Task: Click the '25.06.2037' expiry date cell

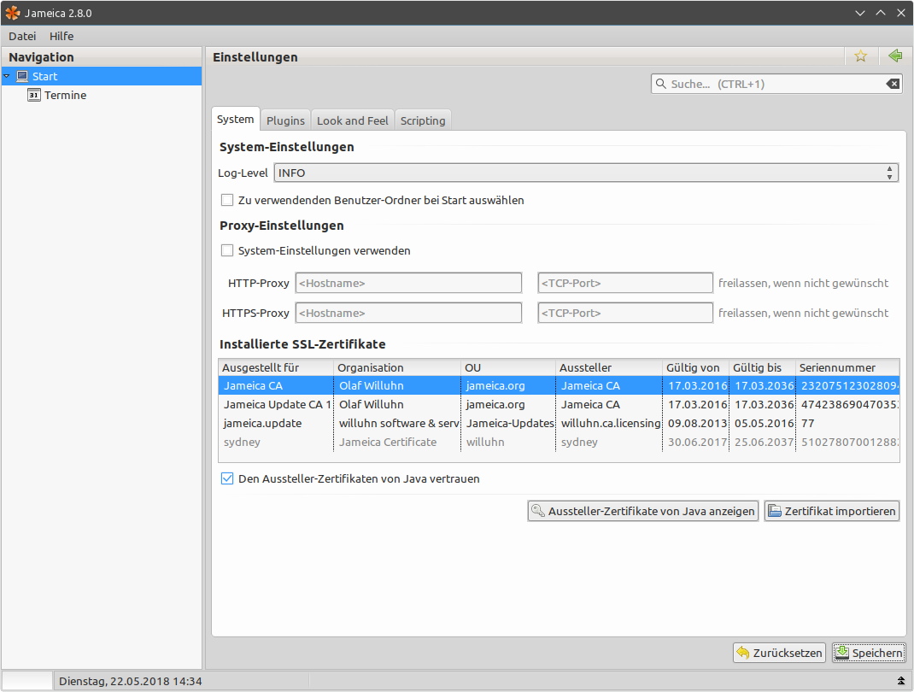Action: [765, 442]
